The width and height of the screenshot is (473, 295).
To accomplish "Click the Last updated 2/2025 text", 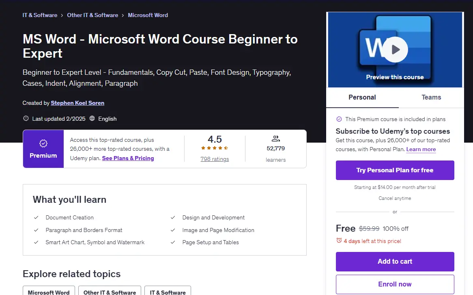I will click(x=59, y=119).
